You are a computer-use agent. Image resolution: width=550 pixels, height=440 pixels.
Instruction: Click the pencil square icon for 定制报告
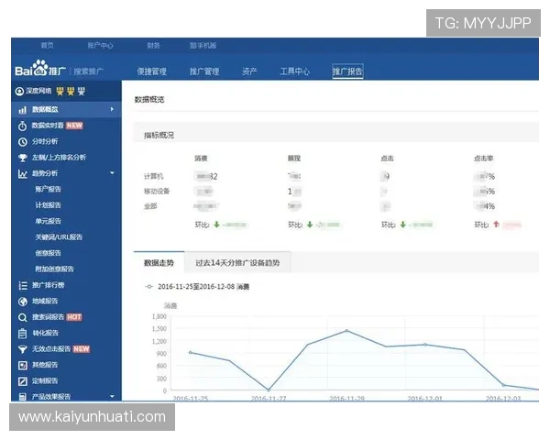click(x=22, y=381)
